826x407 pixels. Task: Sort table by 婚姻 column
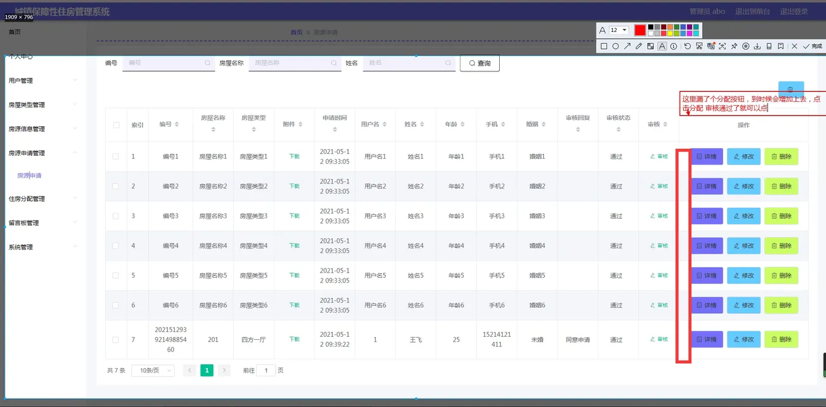click(x=544, y=124)
